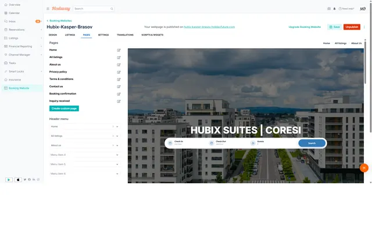This screenshot has height=232, width=372.
Task: Open the Menu item 5 dropdown
Action: [x=117, y=164]
